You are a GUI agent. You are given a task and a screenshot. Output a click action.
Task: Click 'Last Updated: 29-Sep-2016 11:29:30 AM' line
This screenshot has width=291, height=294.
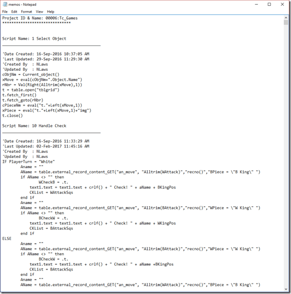46,59
